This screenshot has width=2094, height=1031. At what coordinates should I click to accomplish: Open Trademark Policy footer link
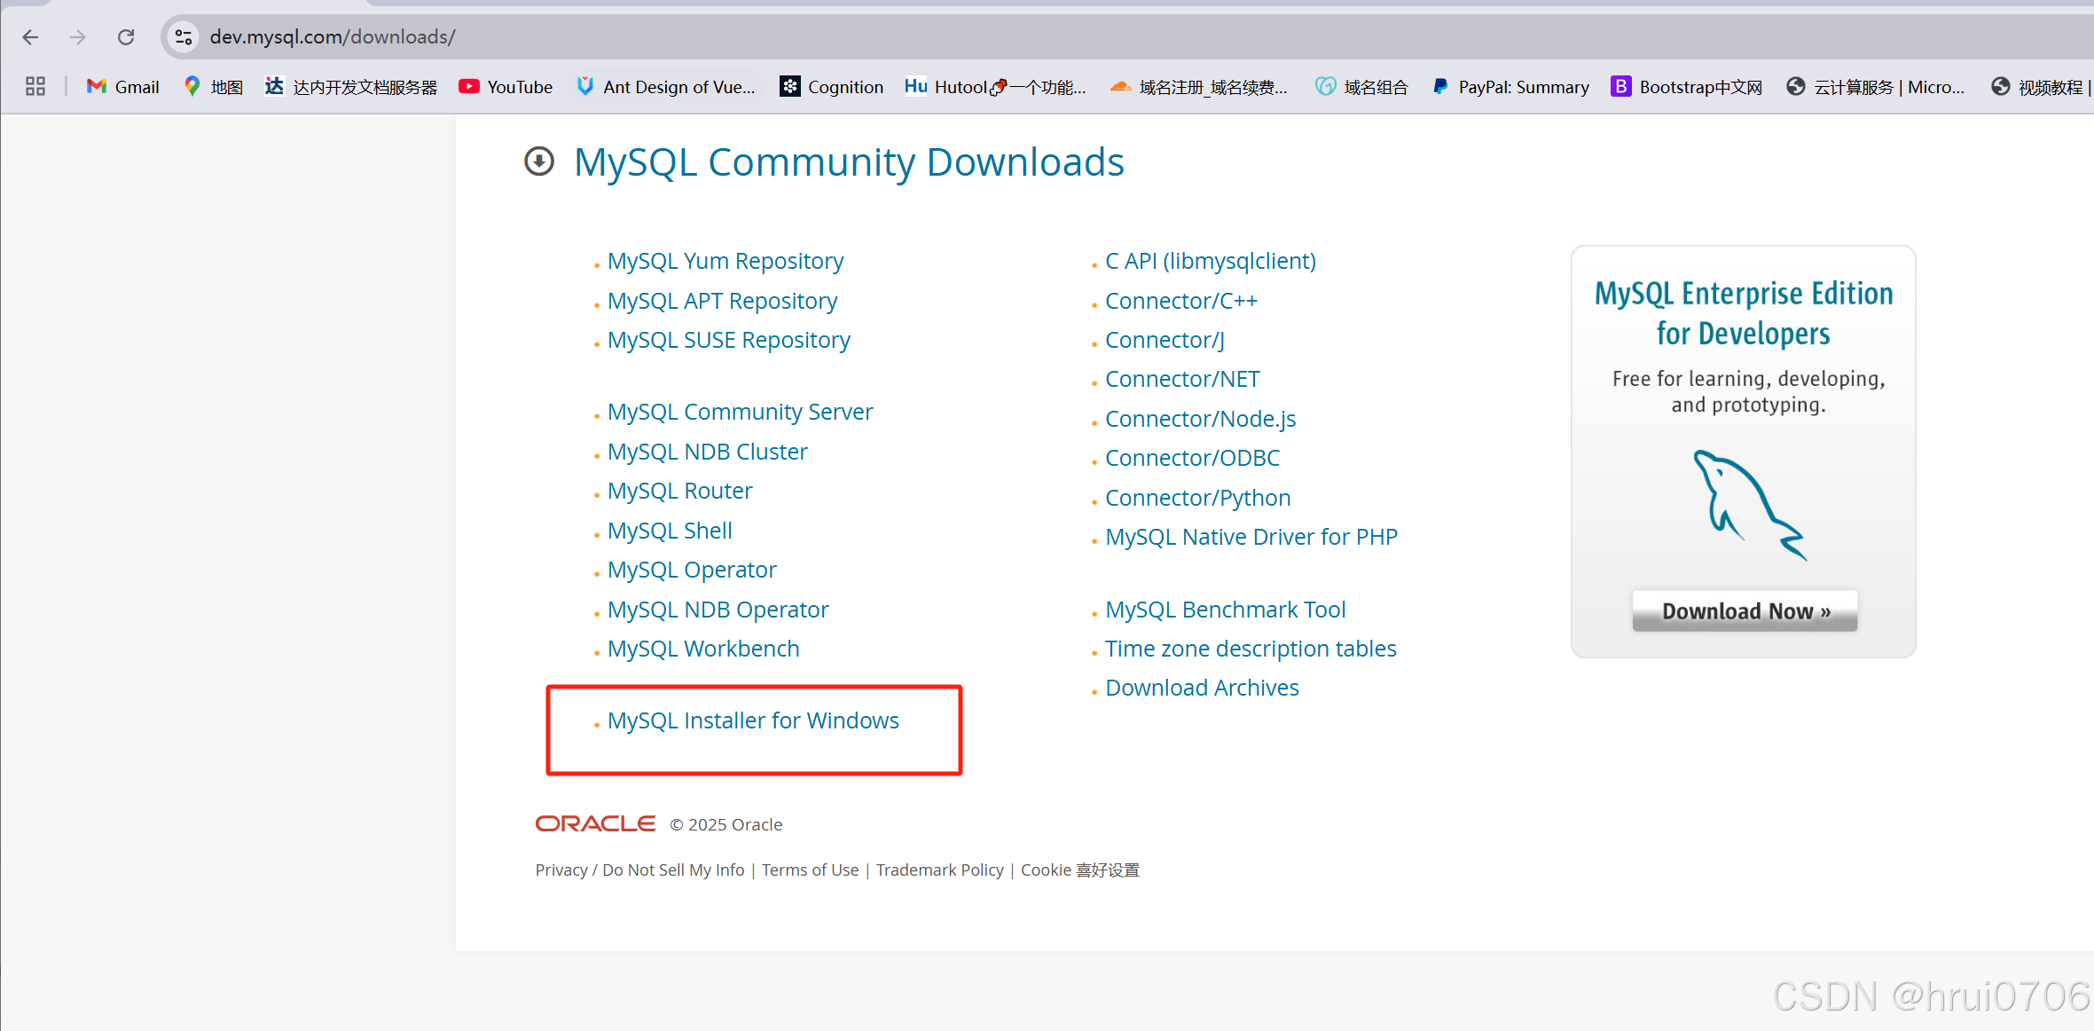[x=940, y=870]
